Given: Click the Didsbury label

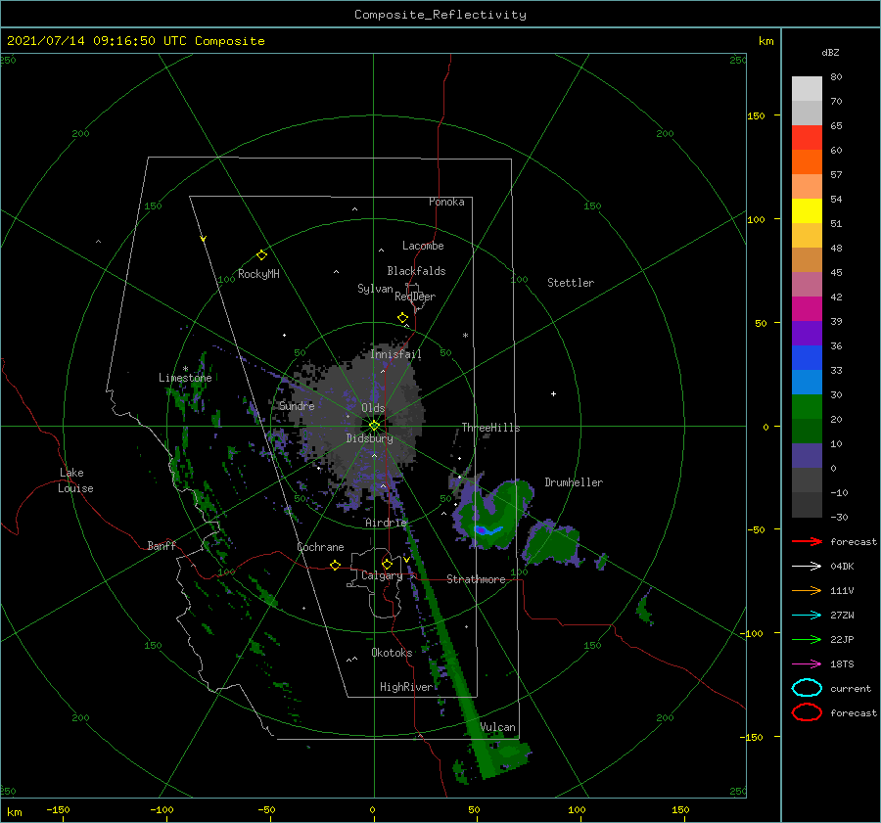Looking at the screenshot, I should [x=370, y=438].
